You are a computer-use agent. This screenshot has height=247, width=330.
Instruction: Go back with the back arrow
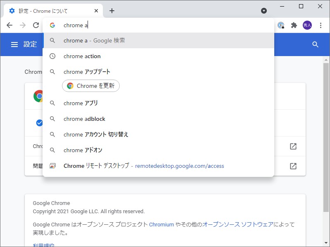pos(9,25)
